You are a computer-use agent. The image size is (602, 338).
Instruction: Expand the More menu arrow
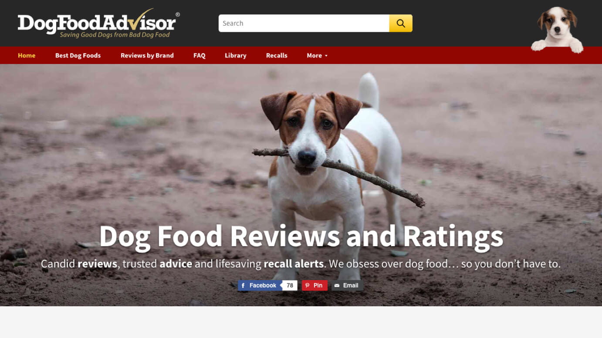click(326, 56)
